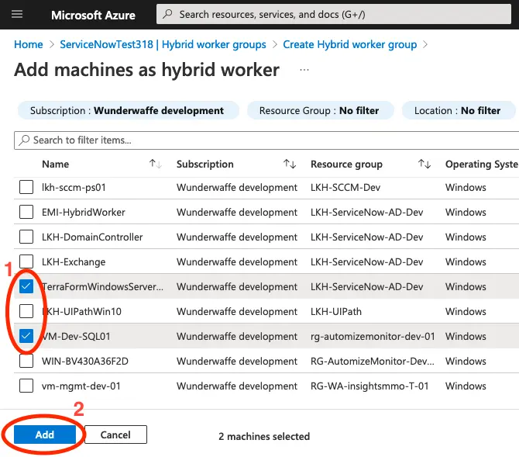Screen dimensions: 519x457
Task: Change the Resource Group filter pill
Action: pos(321,110)
